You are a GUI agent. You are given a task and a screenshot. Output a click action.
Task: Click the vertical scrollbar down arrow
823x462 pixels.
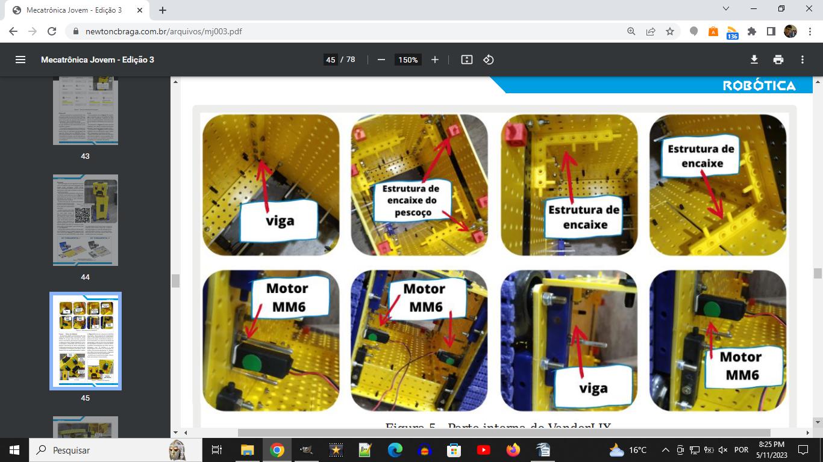tap(818, 423)
